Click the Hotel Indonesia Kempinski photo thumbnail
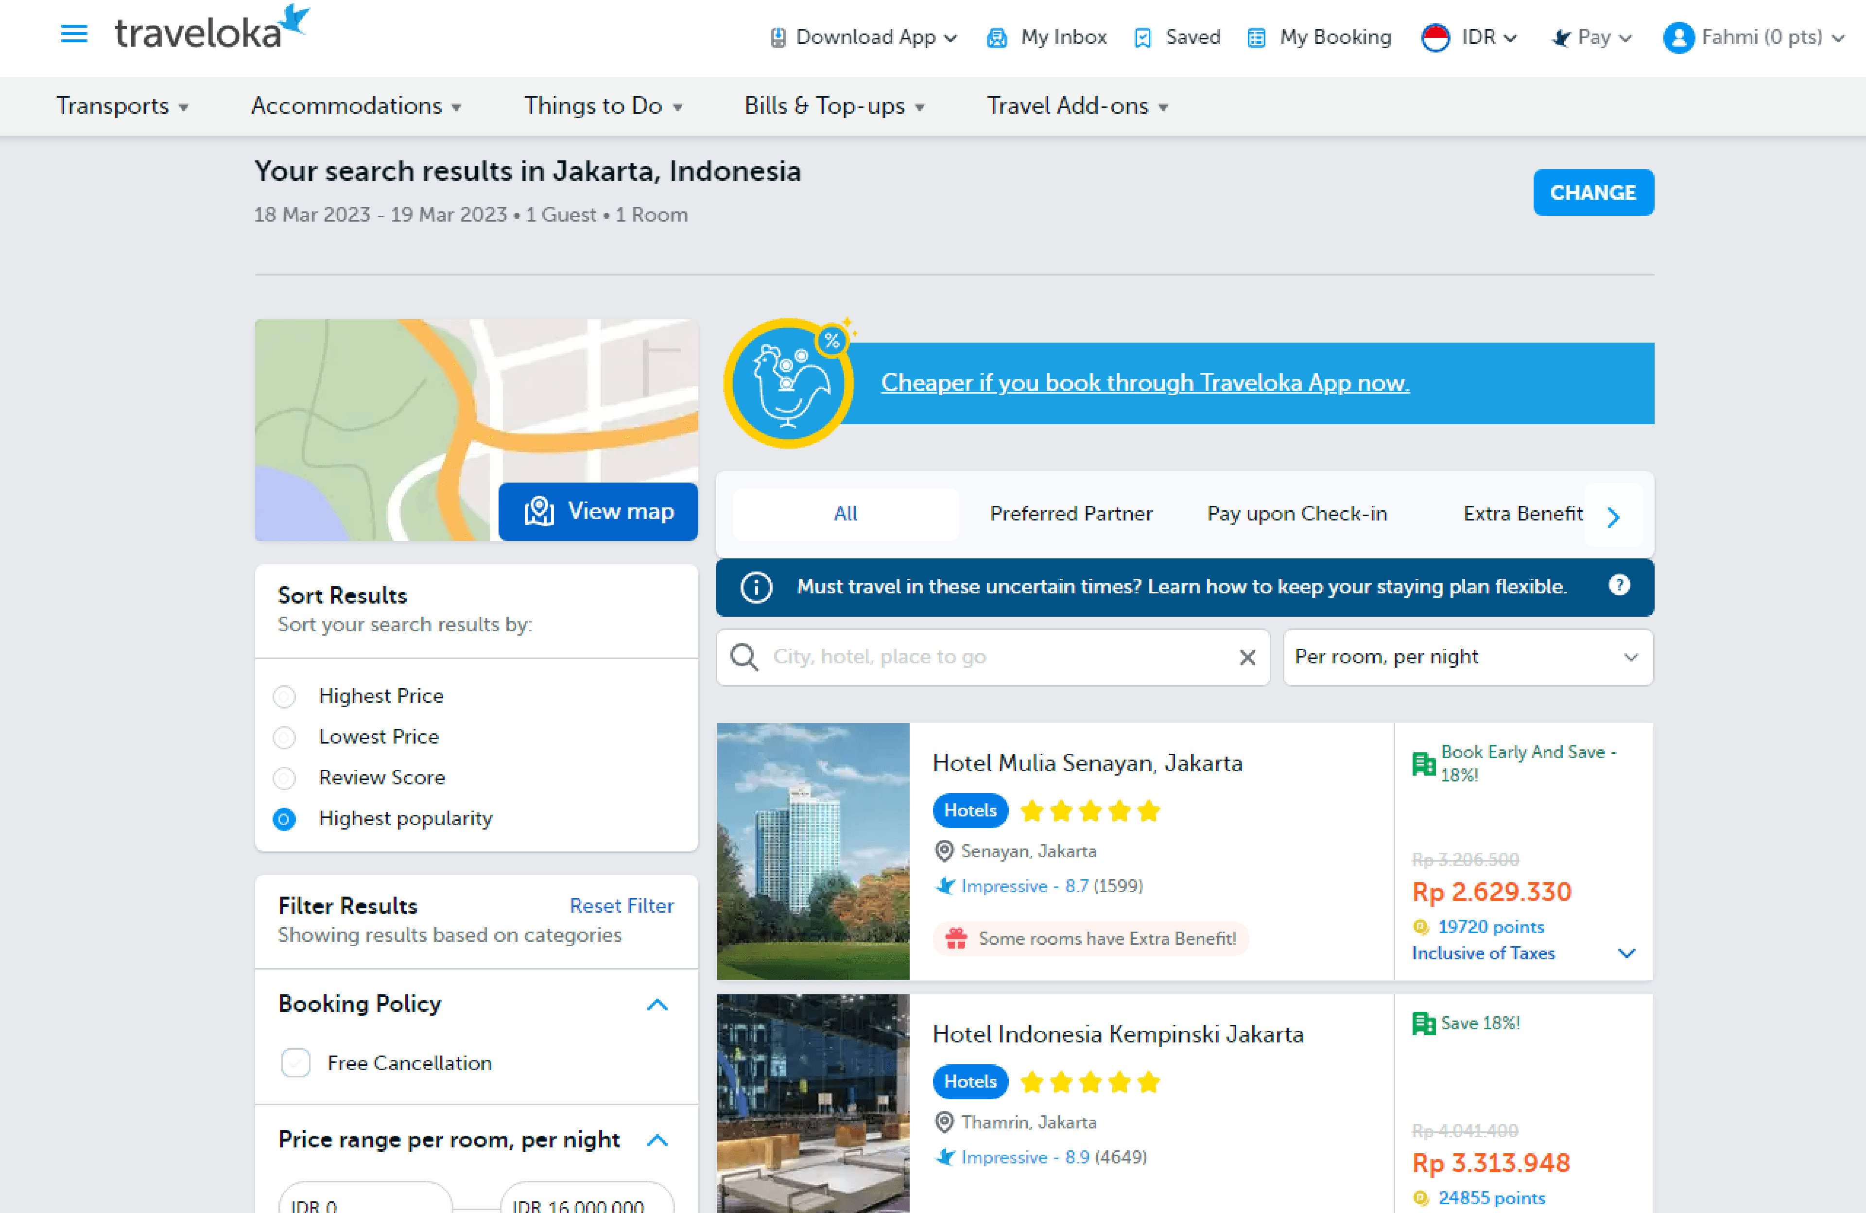The height and width of the screenshot is (1213, 1866). point(813,1103)
